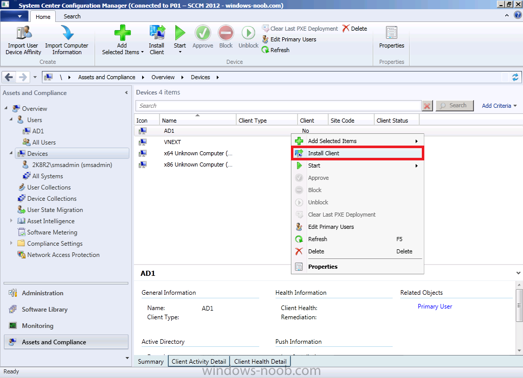Viewport: 523px width, 378px height.
Task: Select All Systems in the tree
Action: point(43,176)
